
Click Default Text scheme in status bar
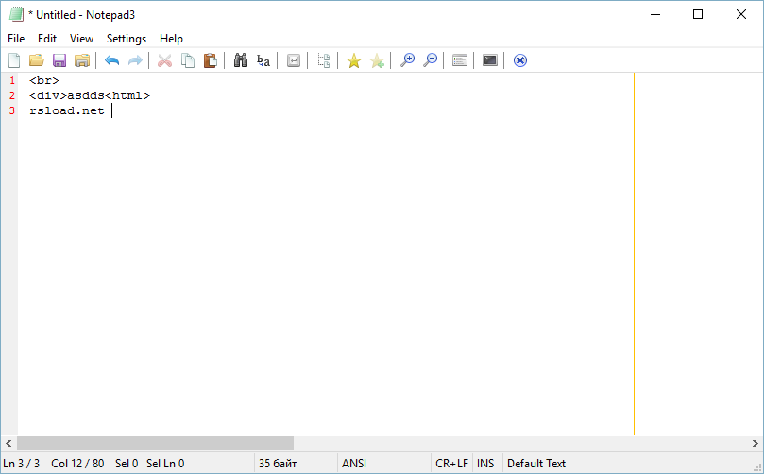pos(536,464)
